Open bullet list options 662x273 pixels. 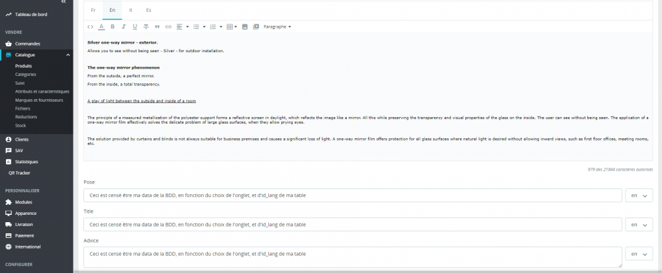pos(199,26)
